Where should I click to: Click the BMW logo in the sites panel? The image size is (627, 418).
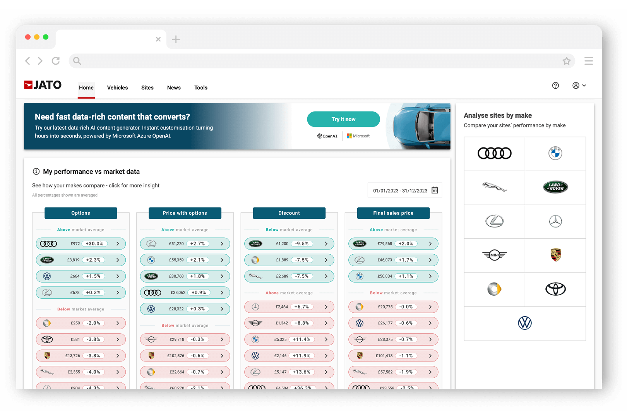(x=555, y=153)
